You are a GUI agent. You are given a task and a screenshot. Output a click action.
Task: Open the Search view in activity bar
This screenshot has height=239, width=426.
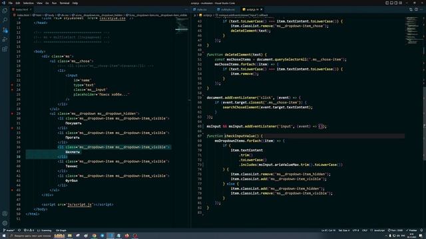(x=5, y=21)
